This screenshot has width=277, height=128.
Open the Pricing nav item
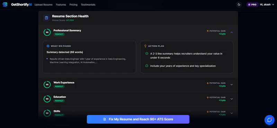(x=73, y=5)
